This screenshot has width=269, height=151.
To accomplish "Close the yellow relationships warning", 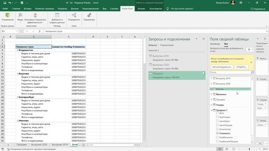I will click(x=251, y=62).
